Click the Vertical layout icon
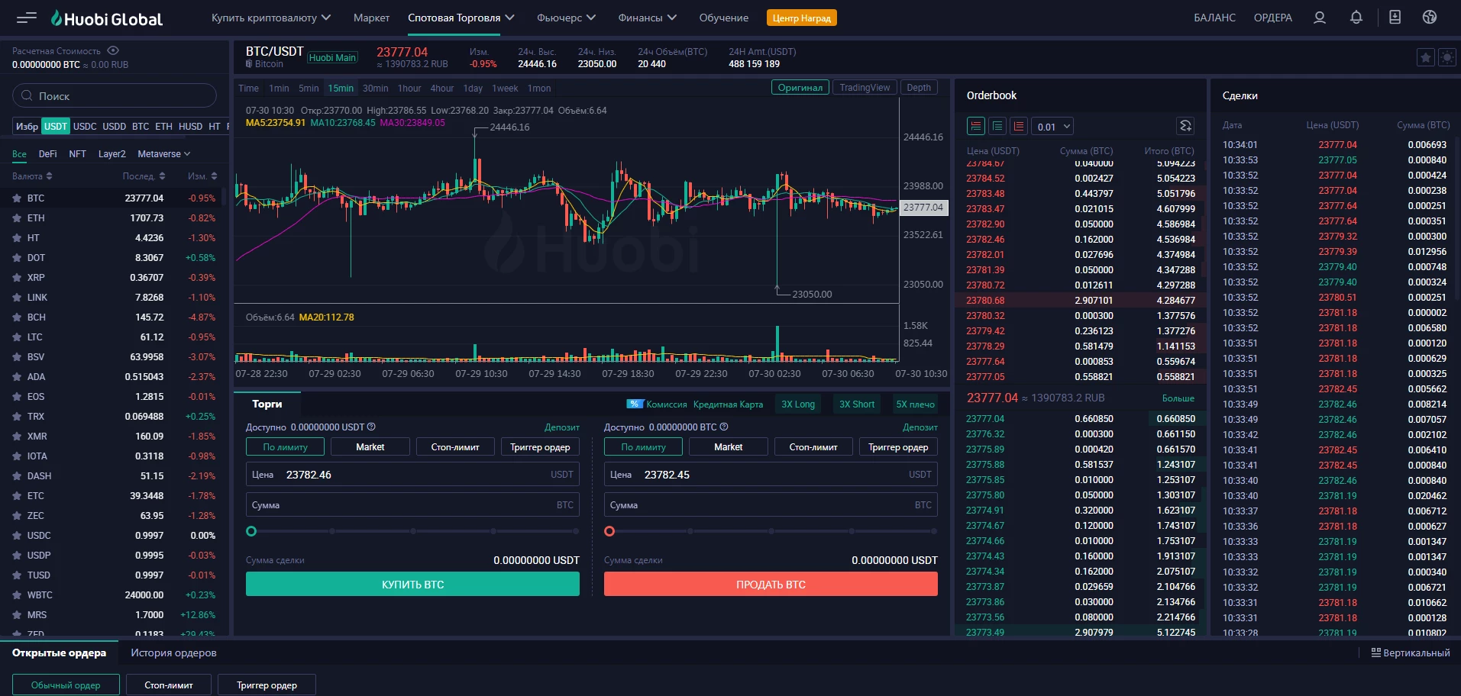Screen dimensions: 1461x696 1376,653
